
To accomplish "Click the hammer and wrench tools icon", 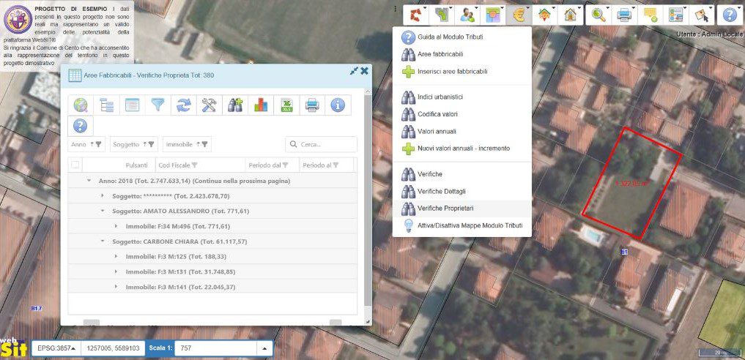I will 209,105.
